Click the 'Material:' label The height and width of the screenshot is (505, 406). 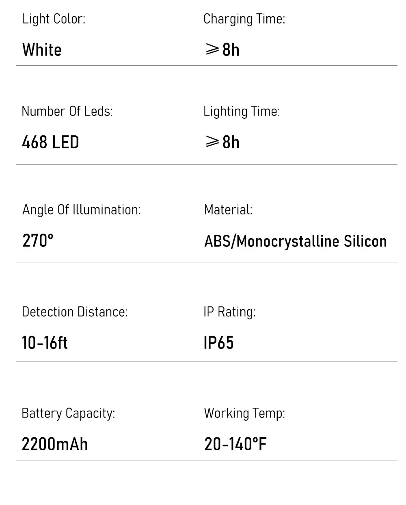click(228, 210)
